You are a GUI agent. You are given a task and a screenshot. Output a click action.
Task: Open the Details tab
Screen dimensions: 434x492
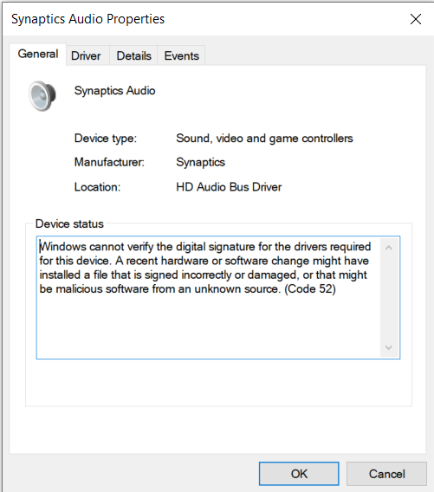click(x=134, y=55)
